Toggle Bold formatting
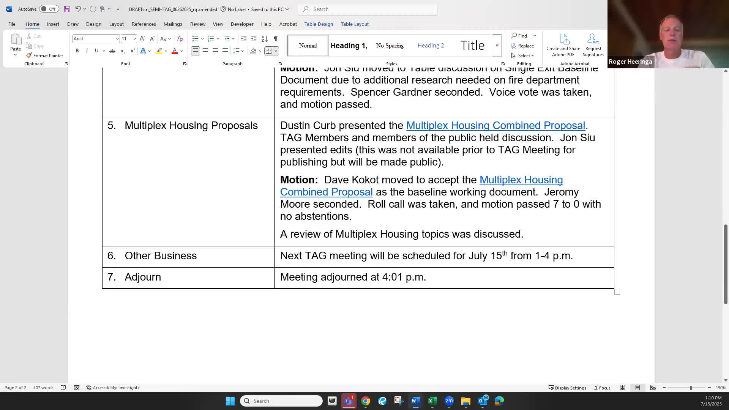This screenshot has width=729, height=410. point(77,51)
